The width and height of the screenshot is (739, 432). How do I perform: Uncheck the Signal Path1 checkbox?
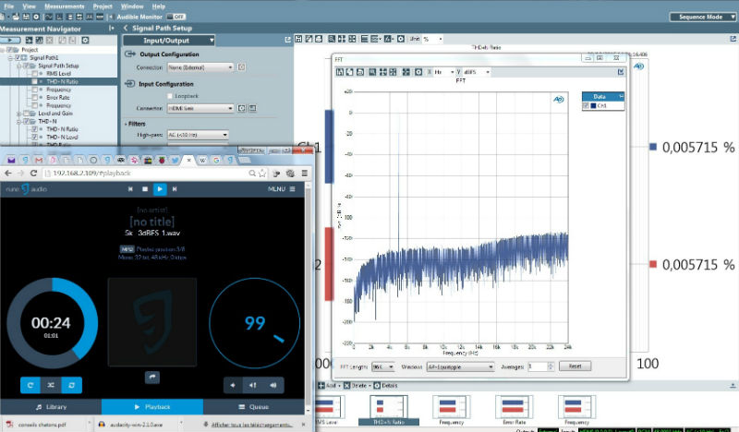pos(18,57)
